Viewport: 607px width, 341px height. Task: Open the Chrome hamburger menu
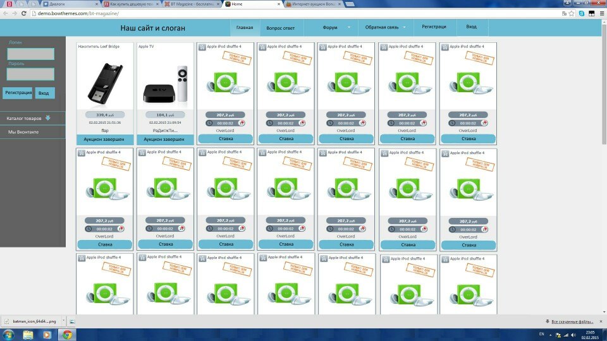tap(602, 13)
